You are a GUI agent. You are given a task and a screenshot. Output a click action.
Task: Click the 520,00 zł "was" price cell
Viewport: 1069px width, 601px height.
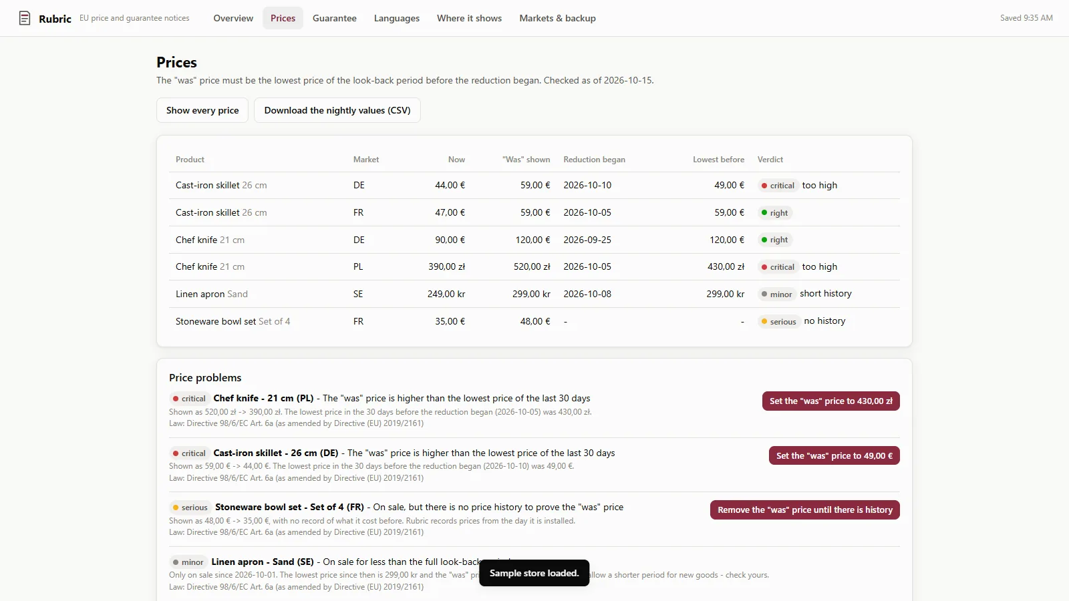pyautogui.click(x=532, y=266)
